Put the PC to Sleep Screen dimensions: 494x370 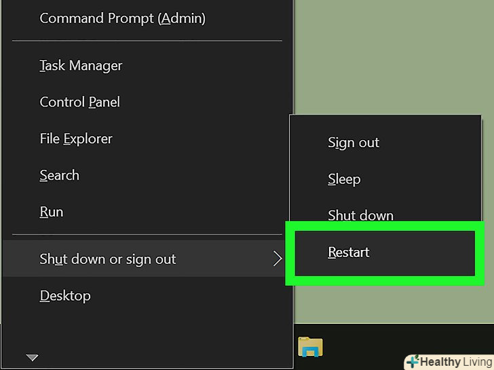coord(344,180)
